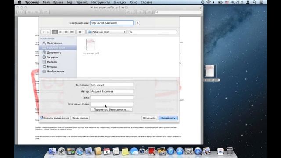
Task: Go back in the save dialog browser
Action: click(x=43, y=32)
